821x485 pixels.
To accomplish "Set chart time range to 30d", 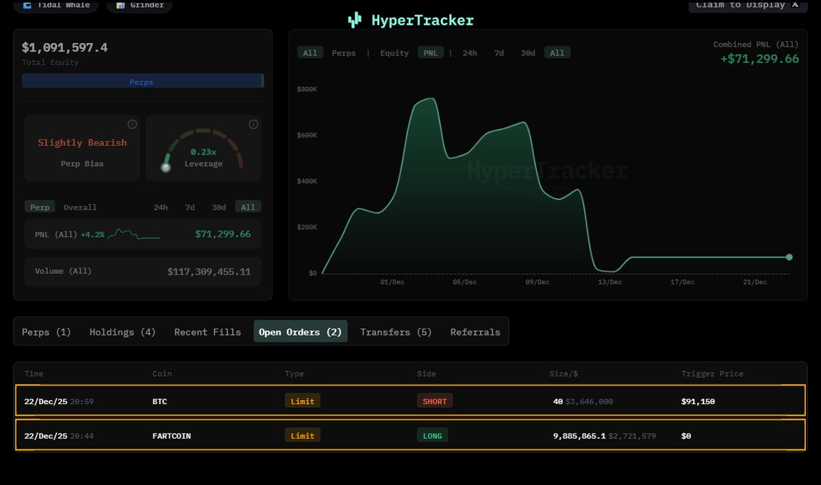I will click(528, 53).
